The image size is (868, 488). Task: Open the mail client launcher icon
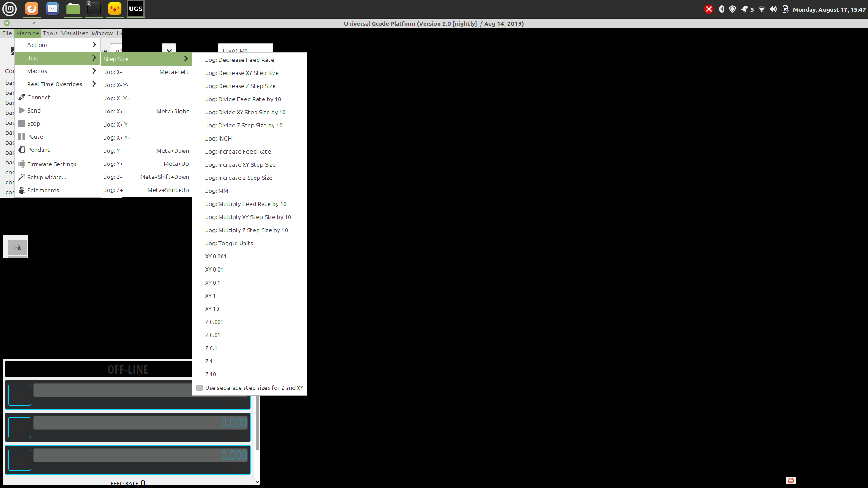click(52, 9)
